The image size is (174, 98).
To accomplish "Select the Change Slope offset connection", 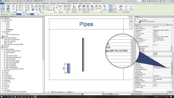I will (x=115, y=8).
